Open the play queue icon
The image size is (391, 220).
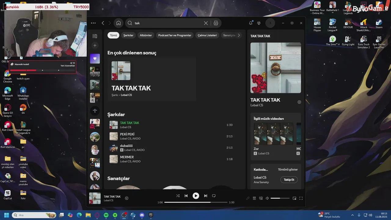(x=254, y=198)
